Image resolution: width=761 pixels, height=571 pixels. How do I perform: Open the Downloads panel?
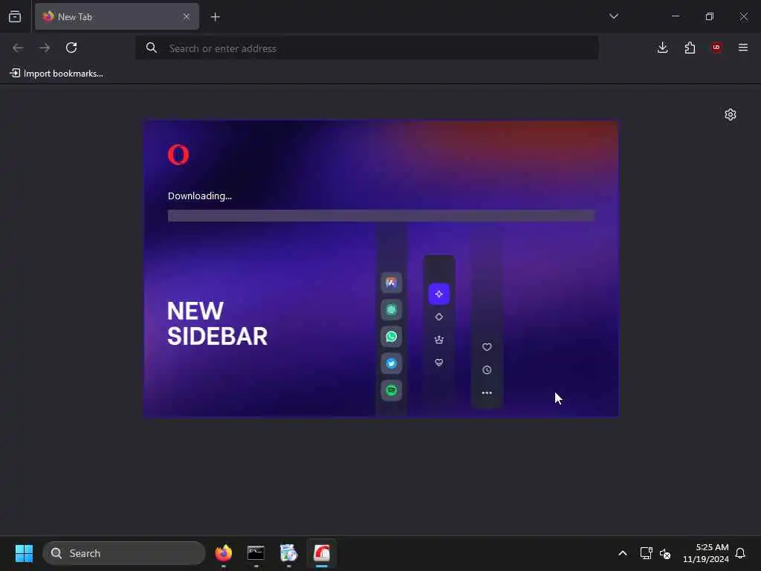coord(662,48)
